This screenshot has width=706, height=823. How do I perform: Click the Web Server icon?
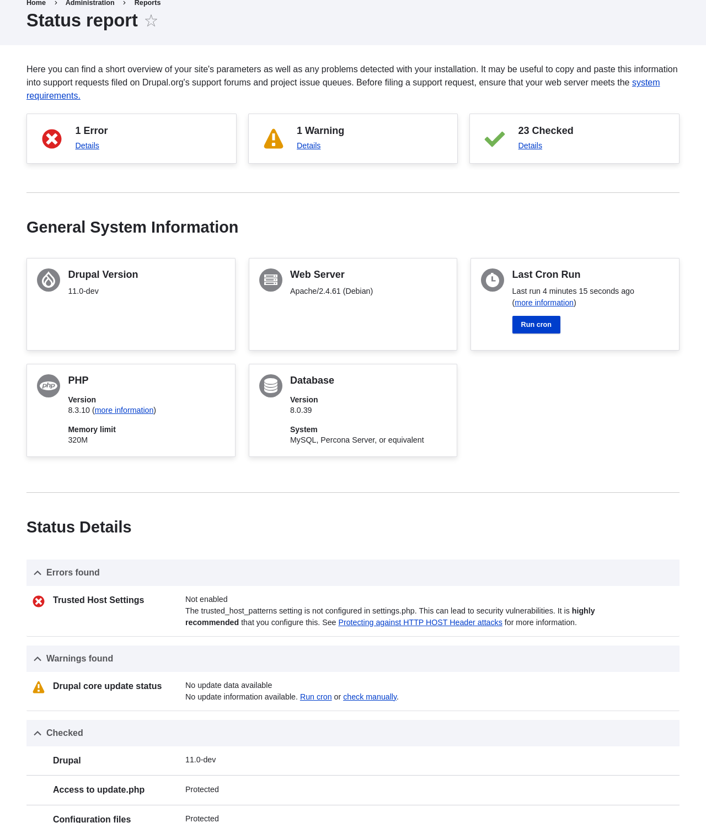pyautogui.click(x=271, y=280)
